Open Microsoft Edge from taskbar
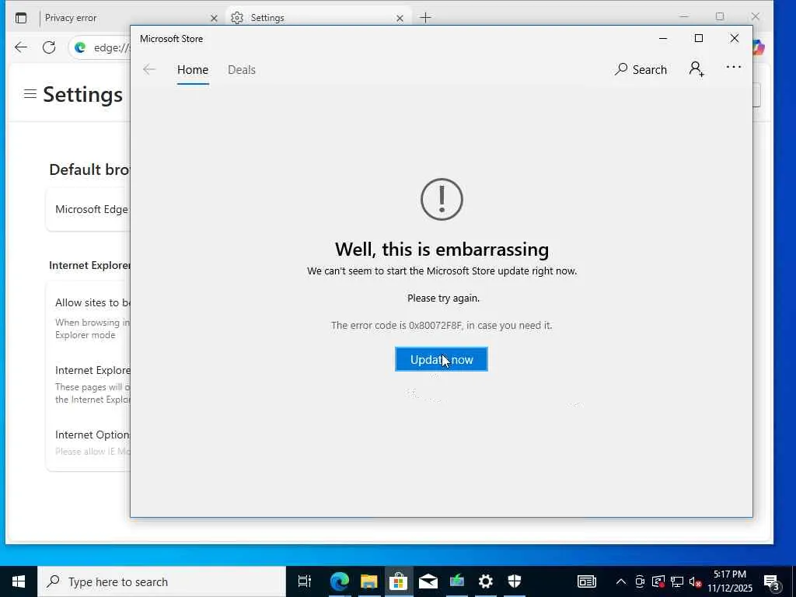 tap(339, 581)
